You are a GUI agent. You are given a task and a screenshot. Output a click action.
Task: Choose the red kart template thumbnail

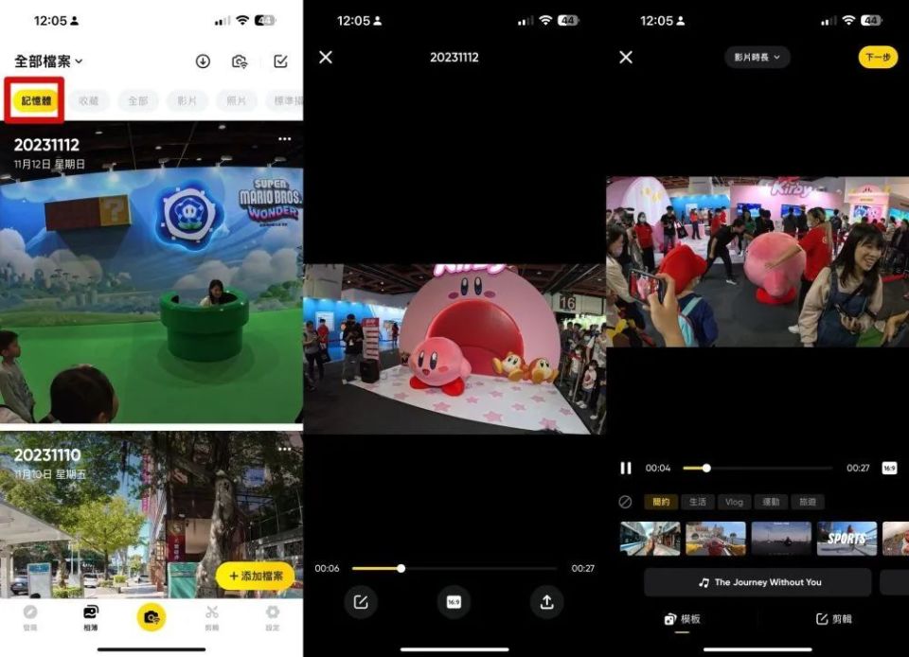pyautogui.click(x=716, y=539)
